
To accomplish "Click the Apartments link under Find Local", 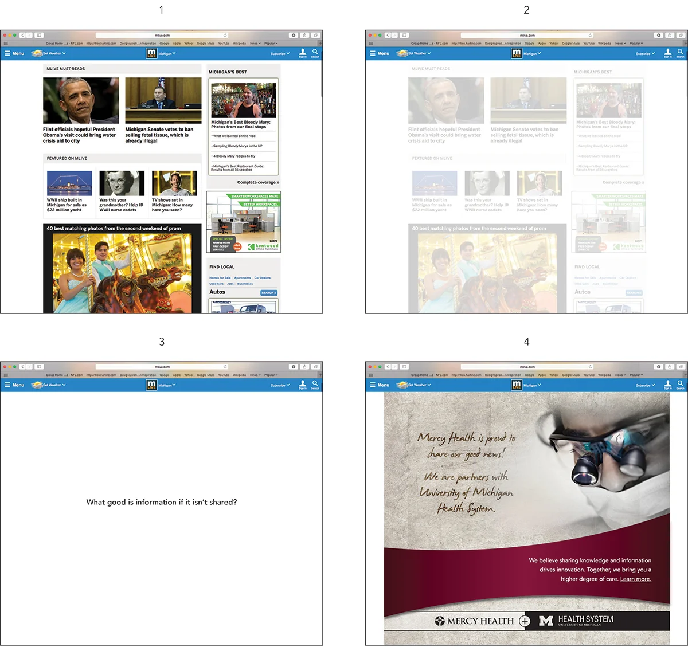I will coord(243,278).
